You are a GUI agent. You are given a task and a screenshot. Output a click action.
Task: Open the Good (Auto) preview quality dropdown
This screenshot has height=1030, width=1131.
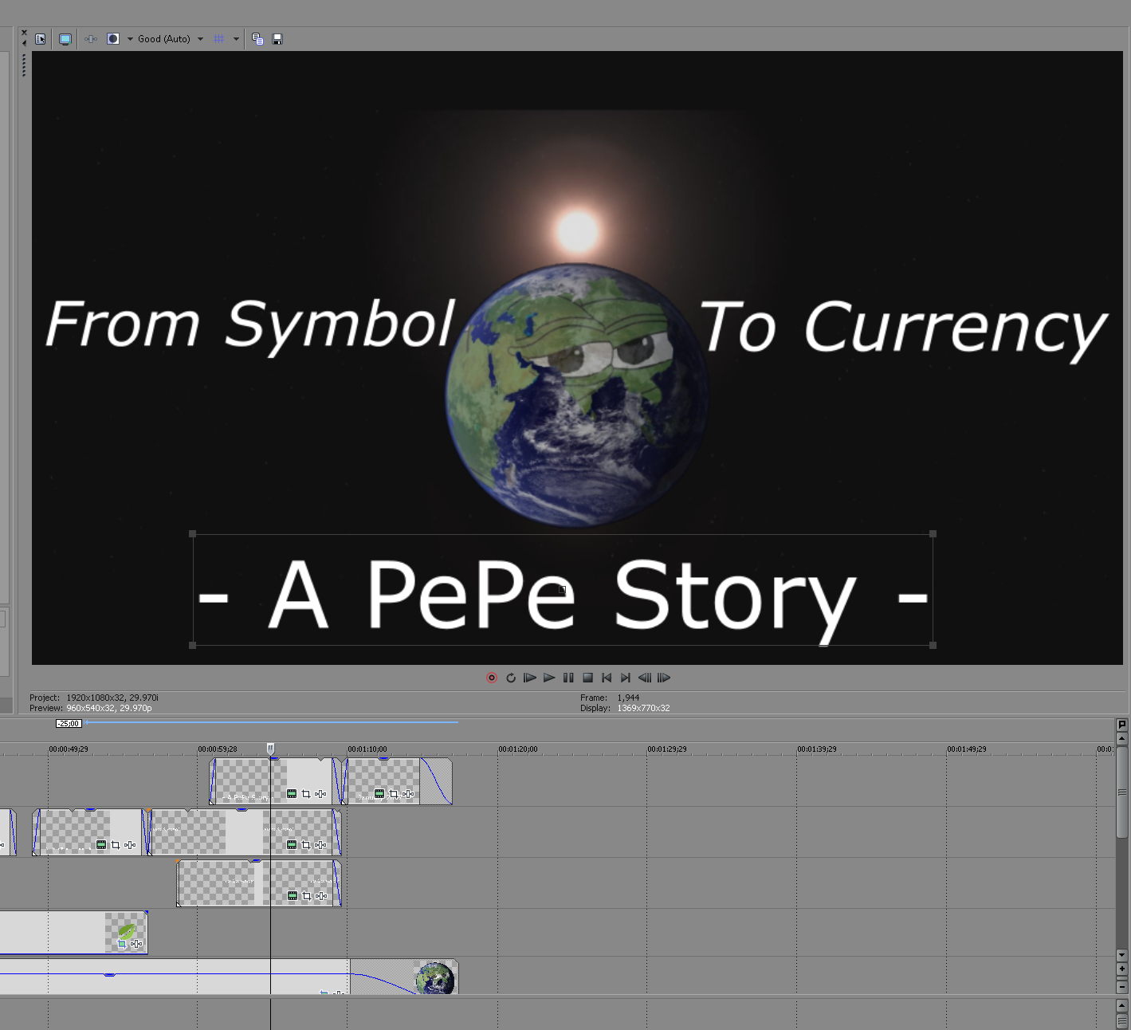pos(171,39)
